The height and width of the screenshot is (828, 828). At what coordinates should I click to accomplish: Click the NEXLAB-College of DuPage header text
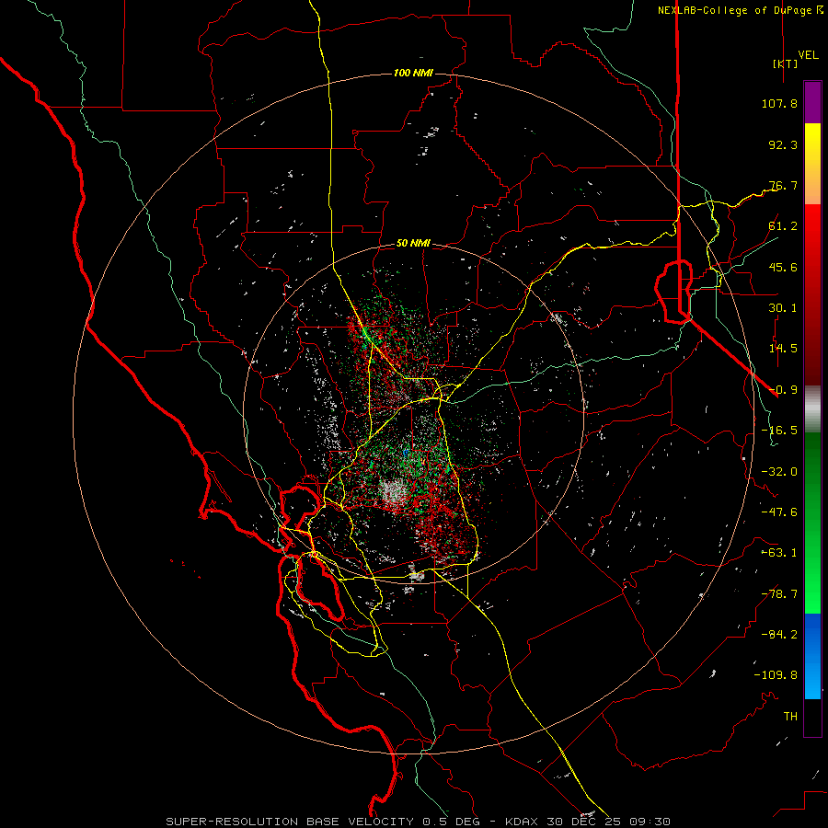coord(740,10)
